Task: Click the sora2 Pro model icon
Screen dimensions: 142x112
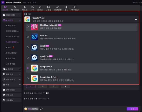Action: pyautogui.click(x=34, y=58)
